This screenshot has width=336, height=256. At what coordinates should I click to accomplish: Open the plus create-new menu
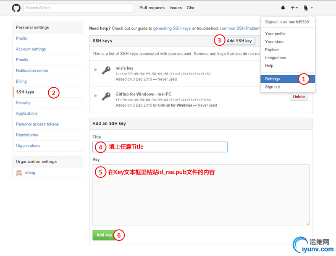click(x=294, y=8)
